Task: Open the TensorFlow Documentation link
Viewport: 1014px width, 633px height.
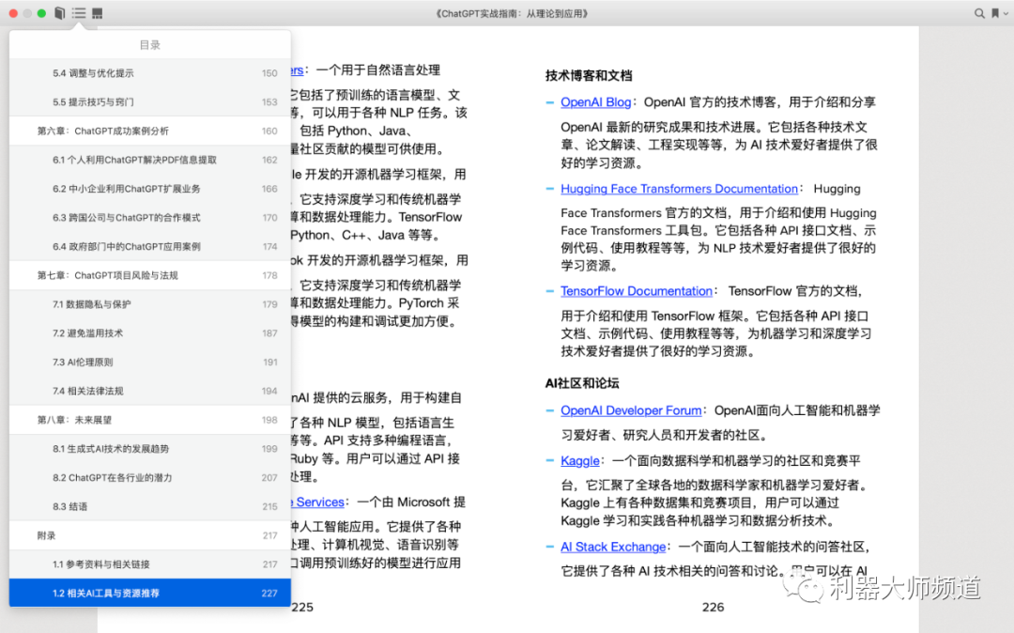Action: coord(636,291)
